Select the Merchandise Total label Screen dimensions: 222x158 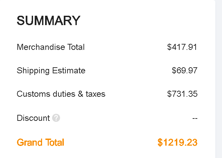51,47
